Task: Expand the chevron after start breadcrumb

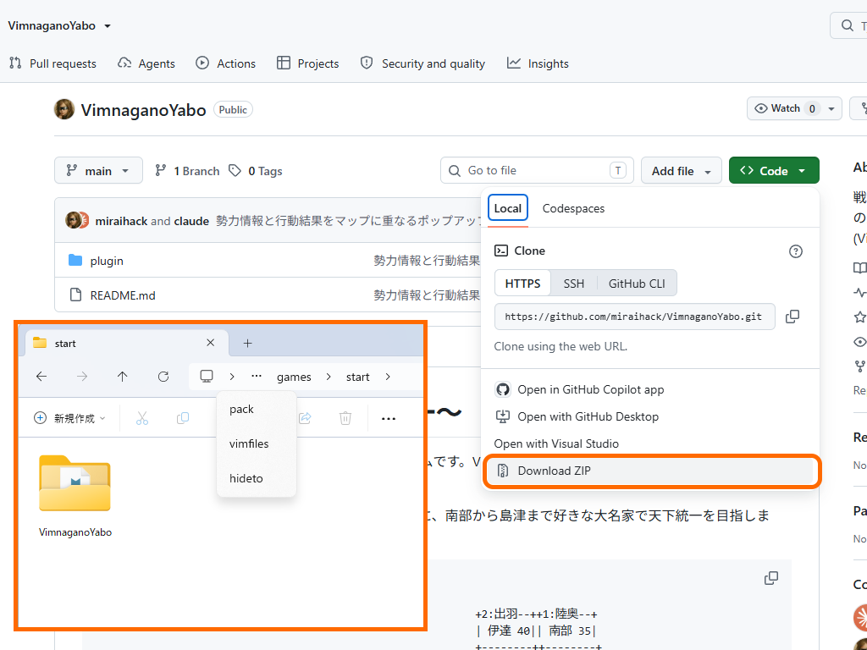Action: (388, 377)
